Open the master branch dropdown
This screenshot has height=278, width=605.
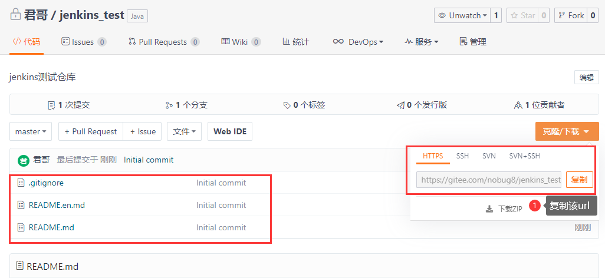(31, 131)
